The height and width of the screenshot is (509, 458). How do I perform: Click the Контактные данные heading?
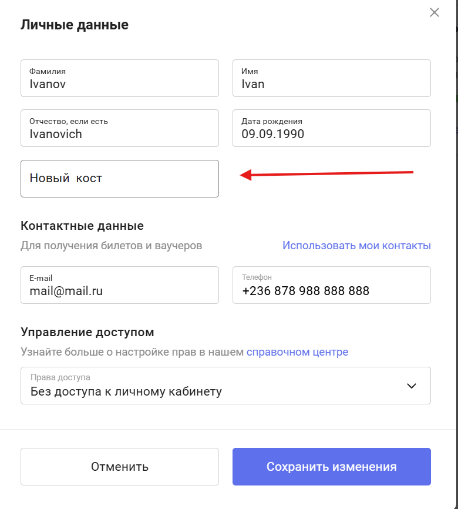point(82,226)
